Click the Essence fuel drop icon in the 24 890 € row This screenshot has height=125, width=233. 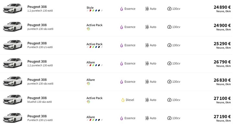click(x=122, y=9)
